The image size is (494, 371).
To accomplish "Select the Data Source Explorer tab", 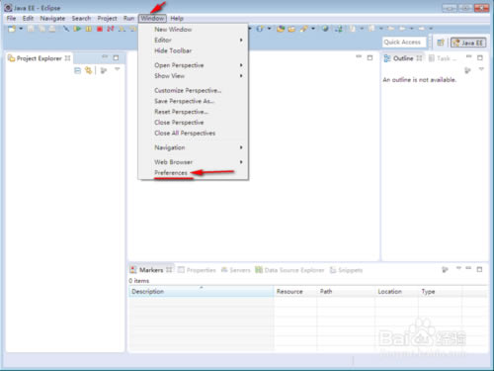I will point(289,270).
